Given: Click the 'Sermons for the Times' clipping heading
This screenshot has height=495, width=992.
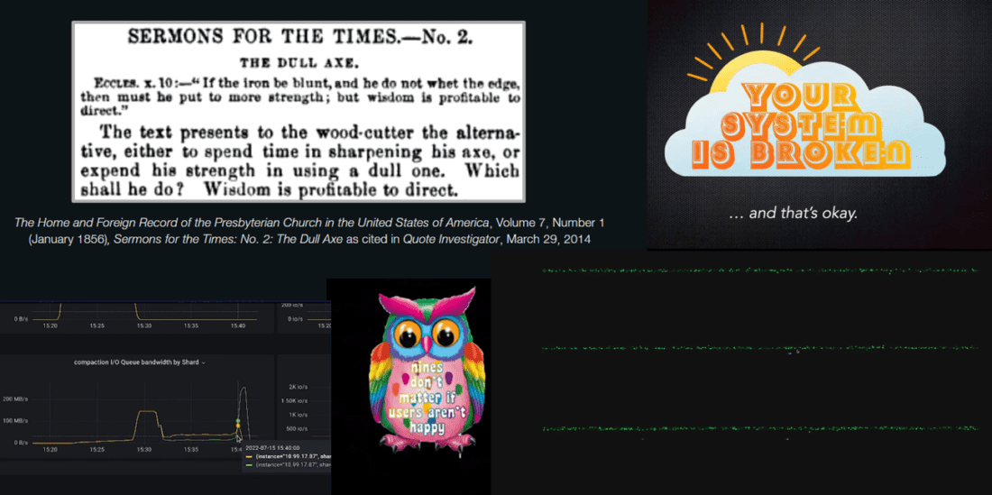Looking at the screenshot, I should point(298,38).
